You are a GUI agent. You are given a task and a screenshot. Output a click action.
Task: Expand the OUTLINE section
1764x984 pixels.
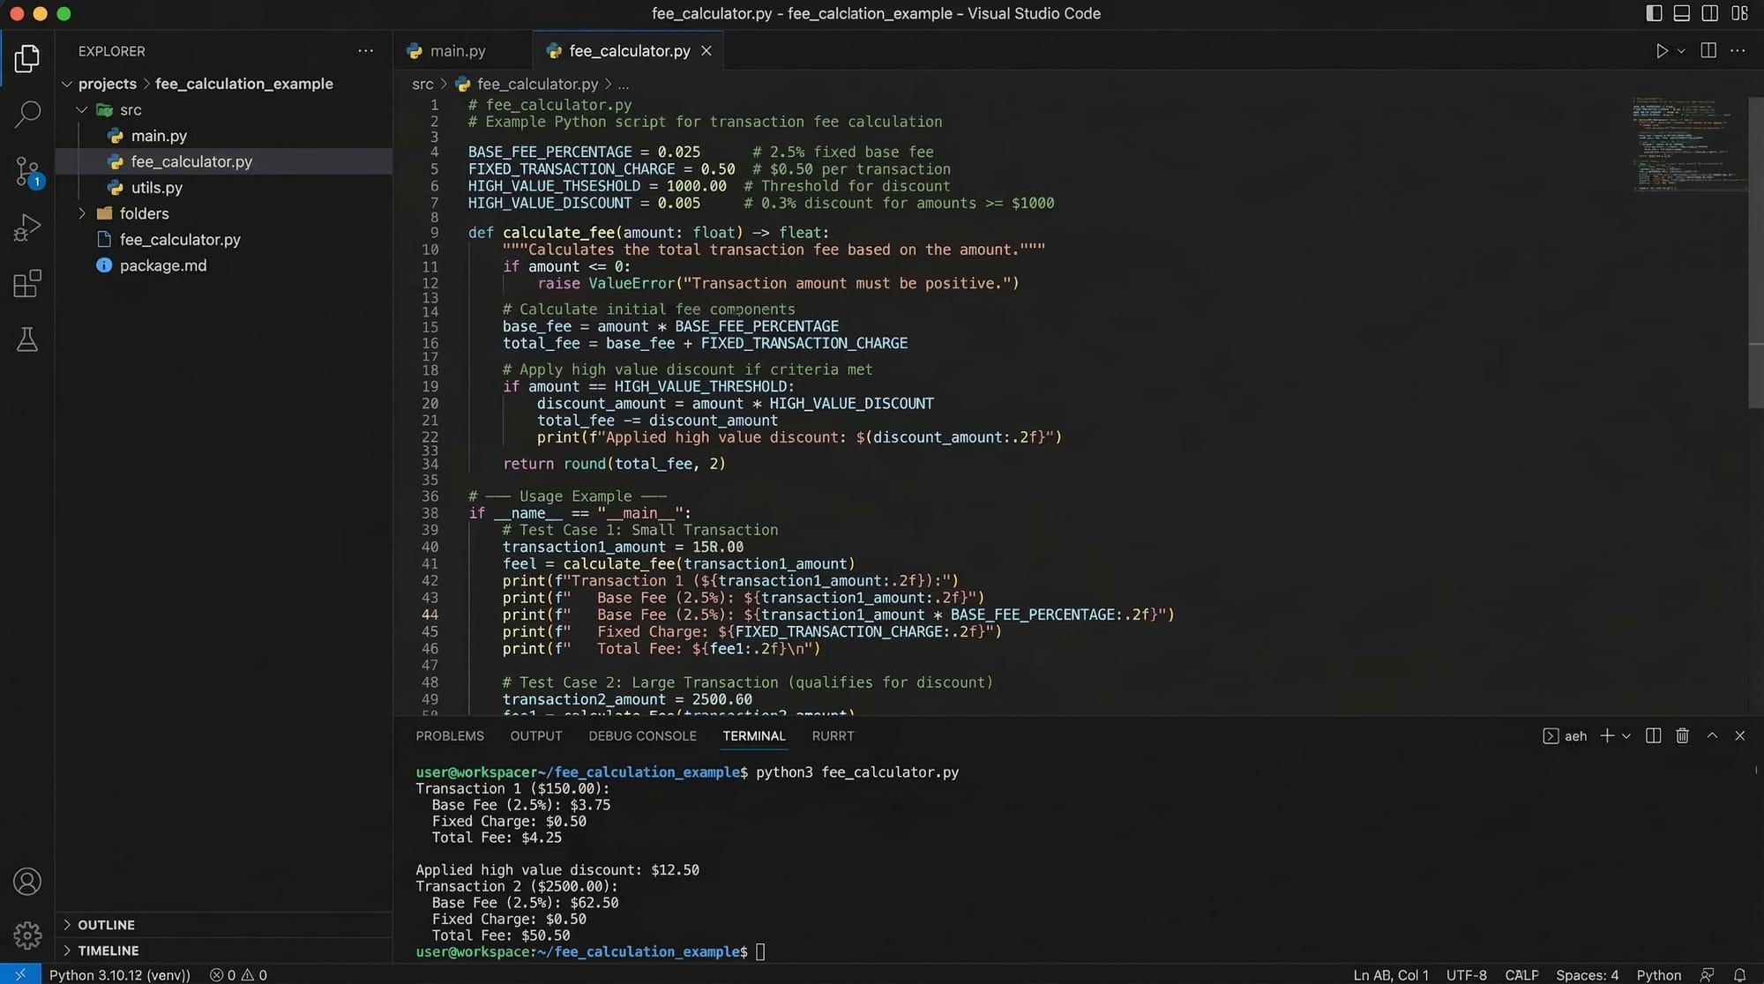106,925
